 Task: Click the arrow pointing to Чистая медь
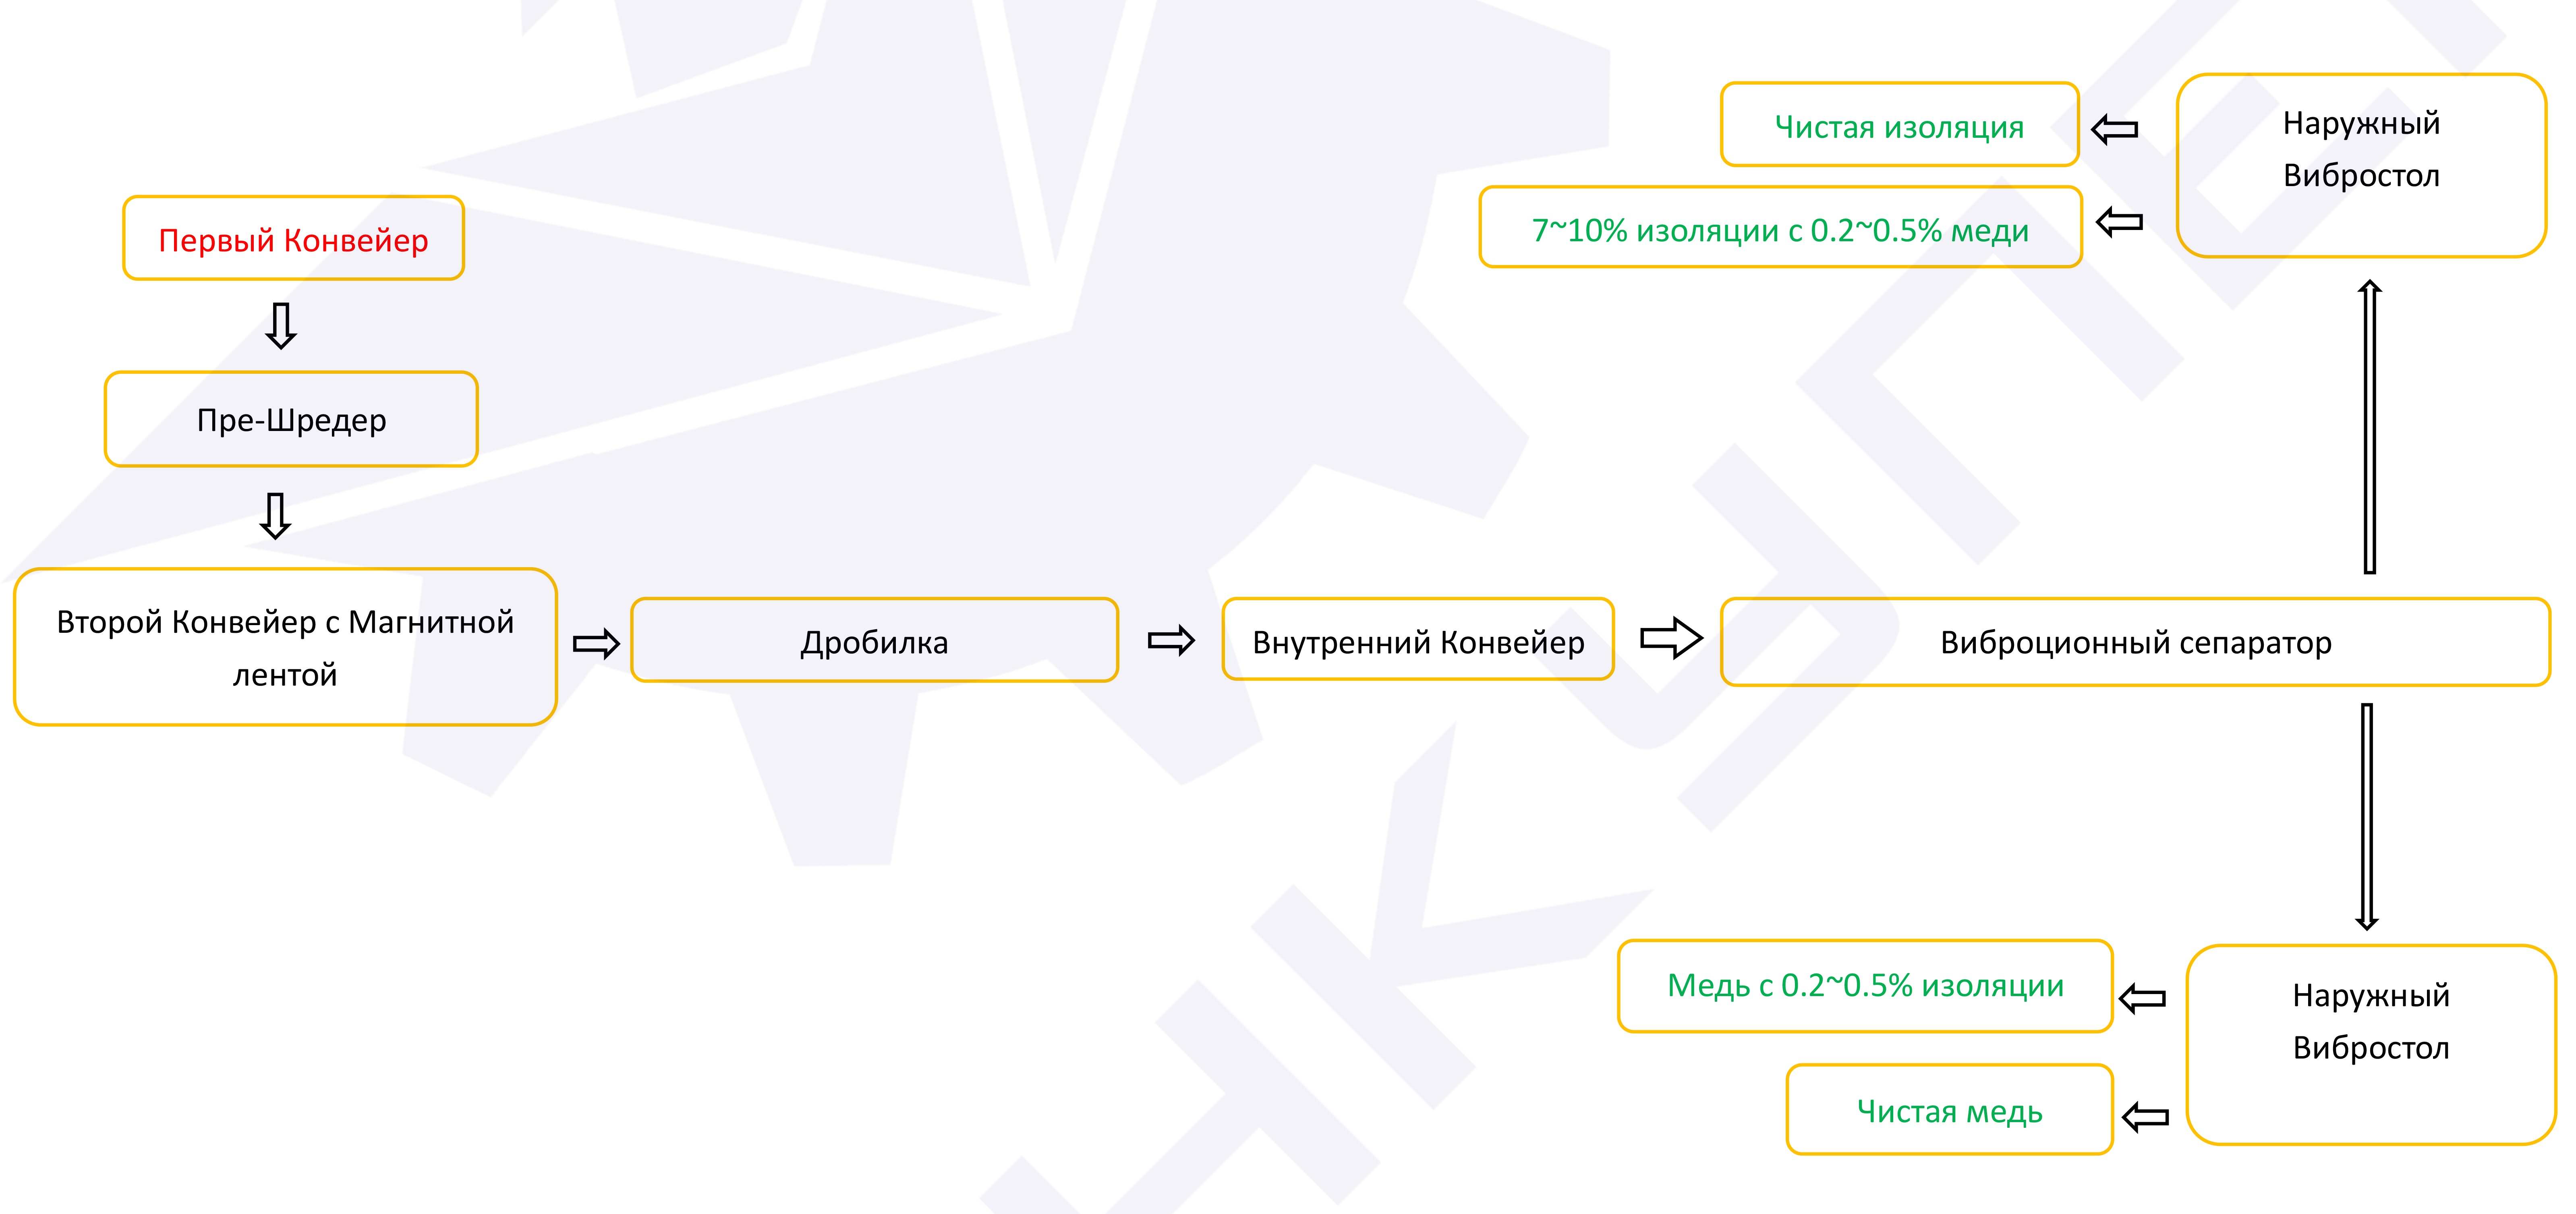(2144, 1116)
